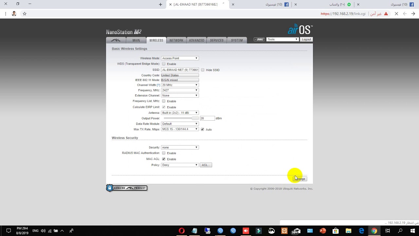Open Task View on the taskbar
Viewport: 419px width, 236px height.
(x=388, y=231)
